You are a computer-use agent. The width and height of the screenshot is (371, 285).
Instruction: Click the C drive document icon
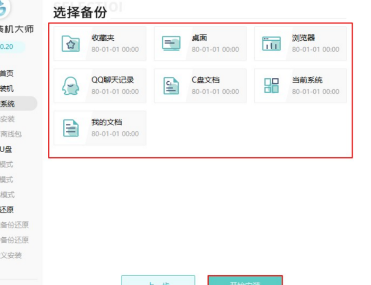pyautogui.click(x=171, y=86)
